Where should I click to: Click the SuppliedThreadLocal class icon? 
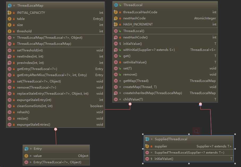(x=147, y=139)
